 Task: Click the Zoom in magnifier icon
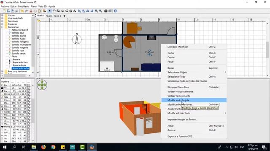tap(96, 11)
